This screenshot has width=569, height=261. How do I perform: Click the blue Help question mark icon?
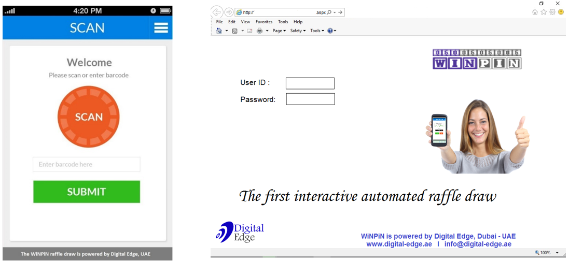pos(330,31)
